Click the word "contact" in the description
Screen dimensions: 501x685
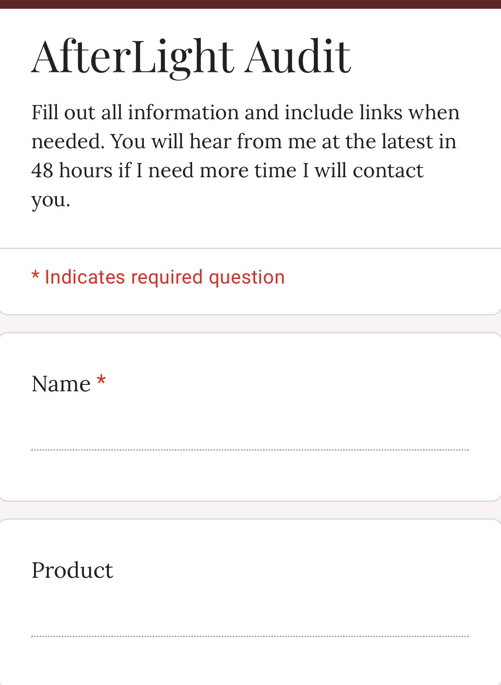pyautogui.click(x=387, y=171)
